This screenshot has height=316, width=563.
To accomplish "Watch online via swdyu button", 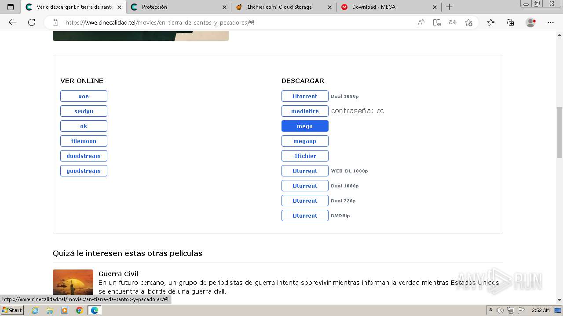I will click(84, 111).
